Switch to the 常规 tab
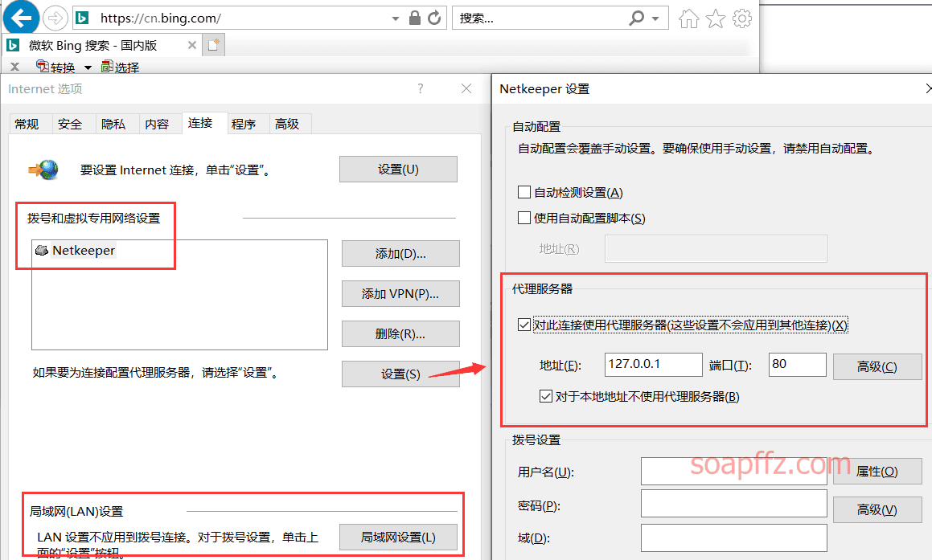This screenshot has width=932, height=560. [27, 124]
